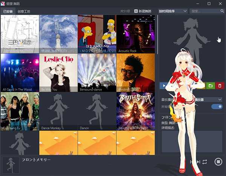Image resolution: width=226 pixels, height=176 pixels.
Task: Click the plus icon for 新建舞蹈
Action: (x=136, y=11)
